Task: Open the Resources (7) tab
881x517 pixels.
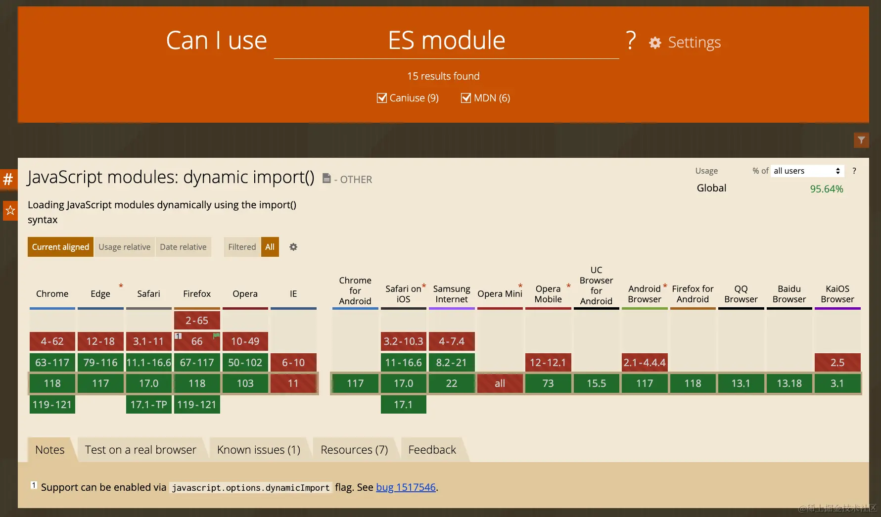Action: (354, 450)
